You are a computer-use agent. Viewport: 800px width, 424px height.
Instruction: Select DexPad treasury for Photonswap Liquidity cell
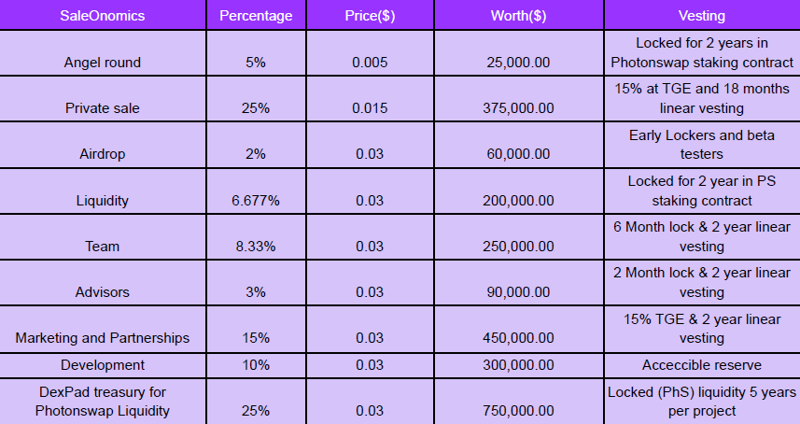pos(103,402)
